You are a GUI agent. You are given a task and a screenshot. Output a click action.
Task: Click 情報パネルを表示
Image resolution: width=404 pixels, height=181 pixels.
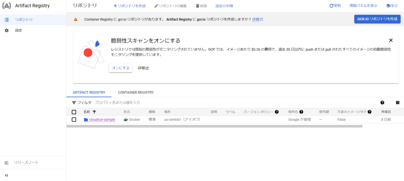363,6
